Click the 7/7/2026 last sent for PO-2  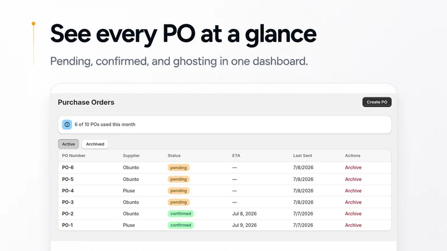(x=303, y=214)
